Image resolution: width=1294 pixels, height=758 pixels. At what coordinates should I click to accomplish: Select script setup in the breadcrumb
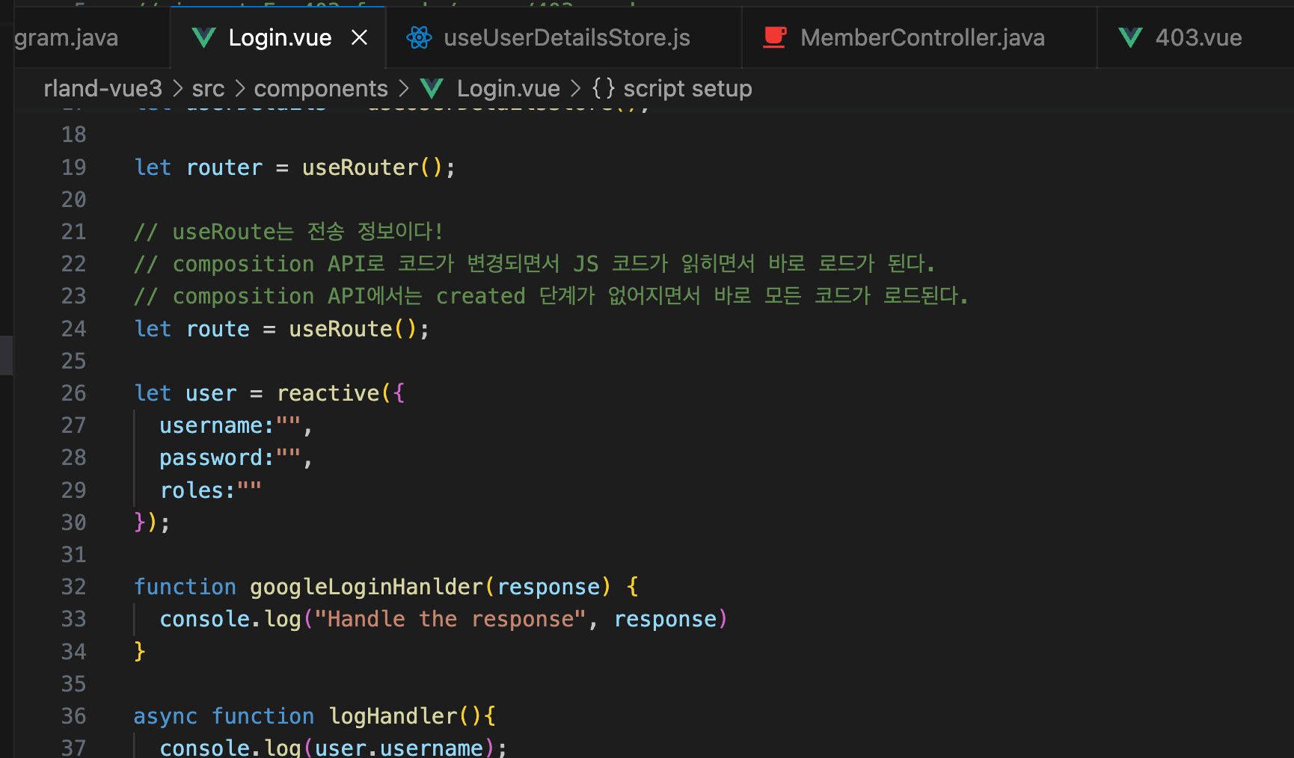[687, 88]
